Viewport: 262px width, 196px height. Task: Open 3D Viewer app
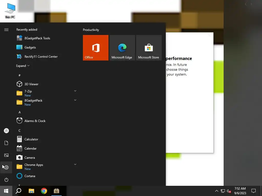pyautogui.click(x=46, y=84)
